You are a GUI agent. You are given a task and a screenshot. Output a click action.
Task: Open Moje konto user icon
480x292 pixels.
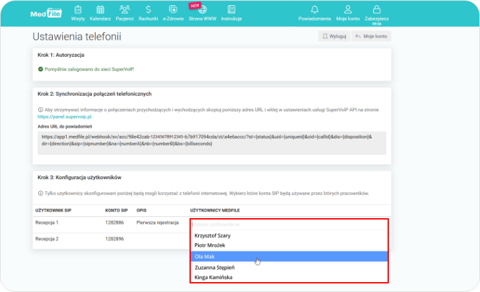(349, 11)
